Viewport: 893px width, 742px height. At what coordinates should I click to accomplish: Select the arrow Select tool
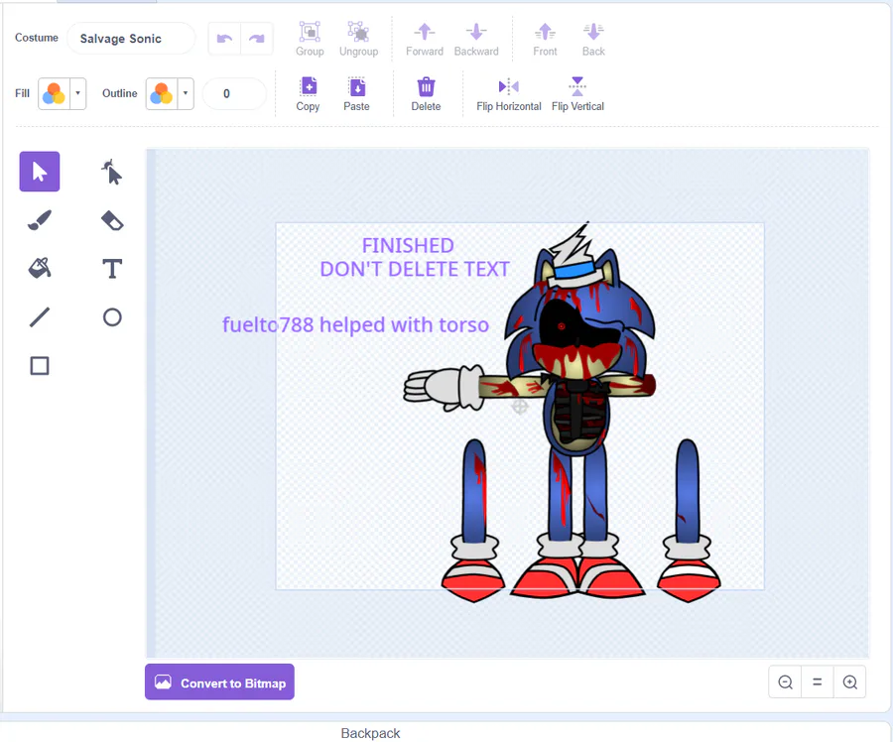click(x=40, y=172)
